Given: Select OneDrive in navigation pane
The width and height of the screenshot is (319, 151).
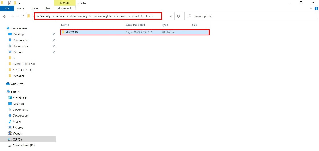Looking at the screenshot, I should pos(17,84).
